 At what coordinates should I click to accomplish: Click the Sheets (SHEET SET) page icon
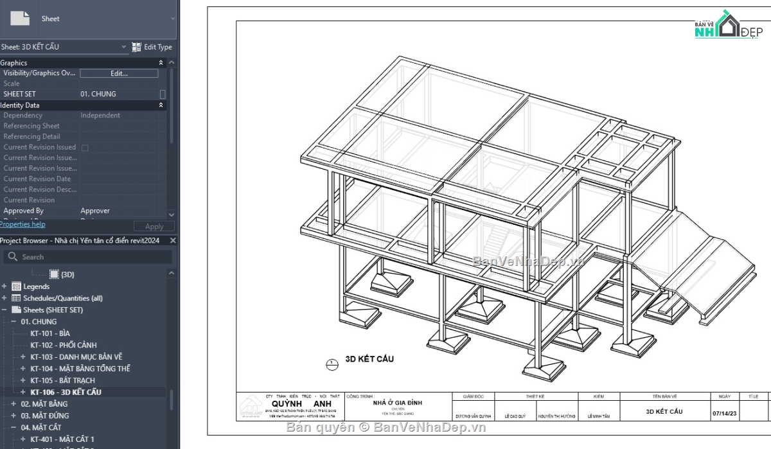(x=17, y=310)
